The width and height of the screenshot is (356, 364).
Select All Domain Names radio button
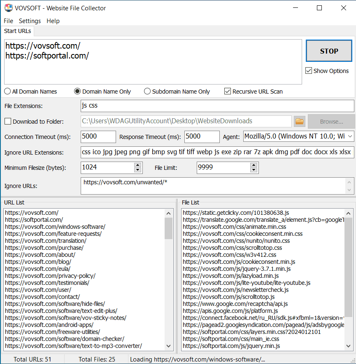pos(7,91)
